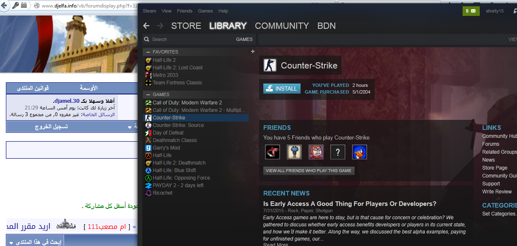Open the Related Groups link
The image size is (517, 246).
coord(499,152)
